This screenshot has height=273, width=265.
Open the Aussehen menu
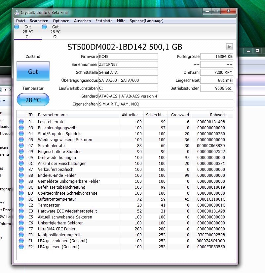pos(82,21)
